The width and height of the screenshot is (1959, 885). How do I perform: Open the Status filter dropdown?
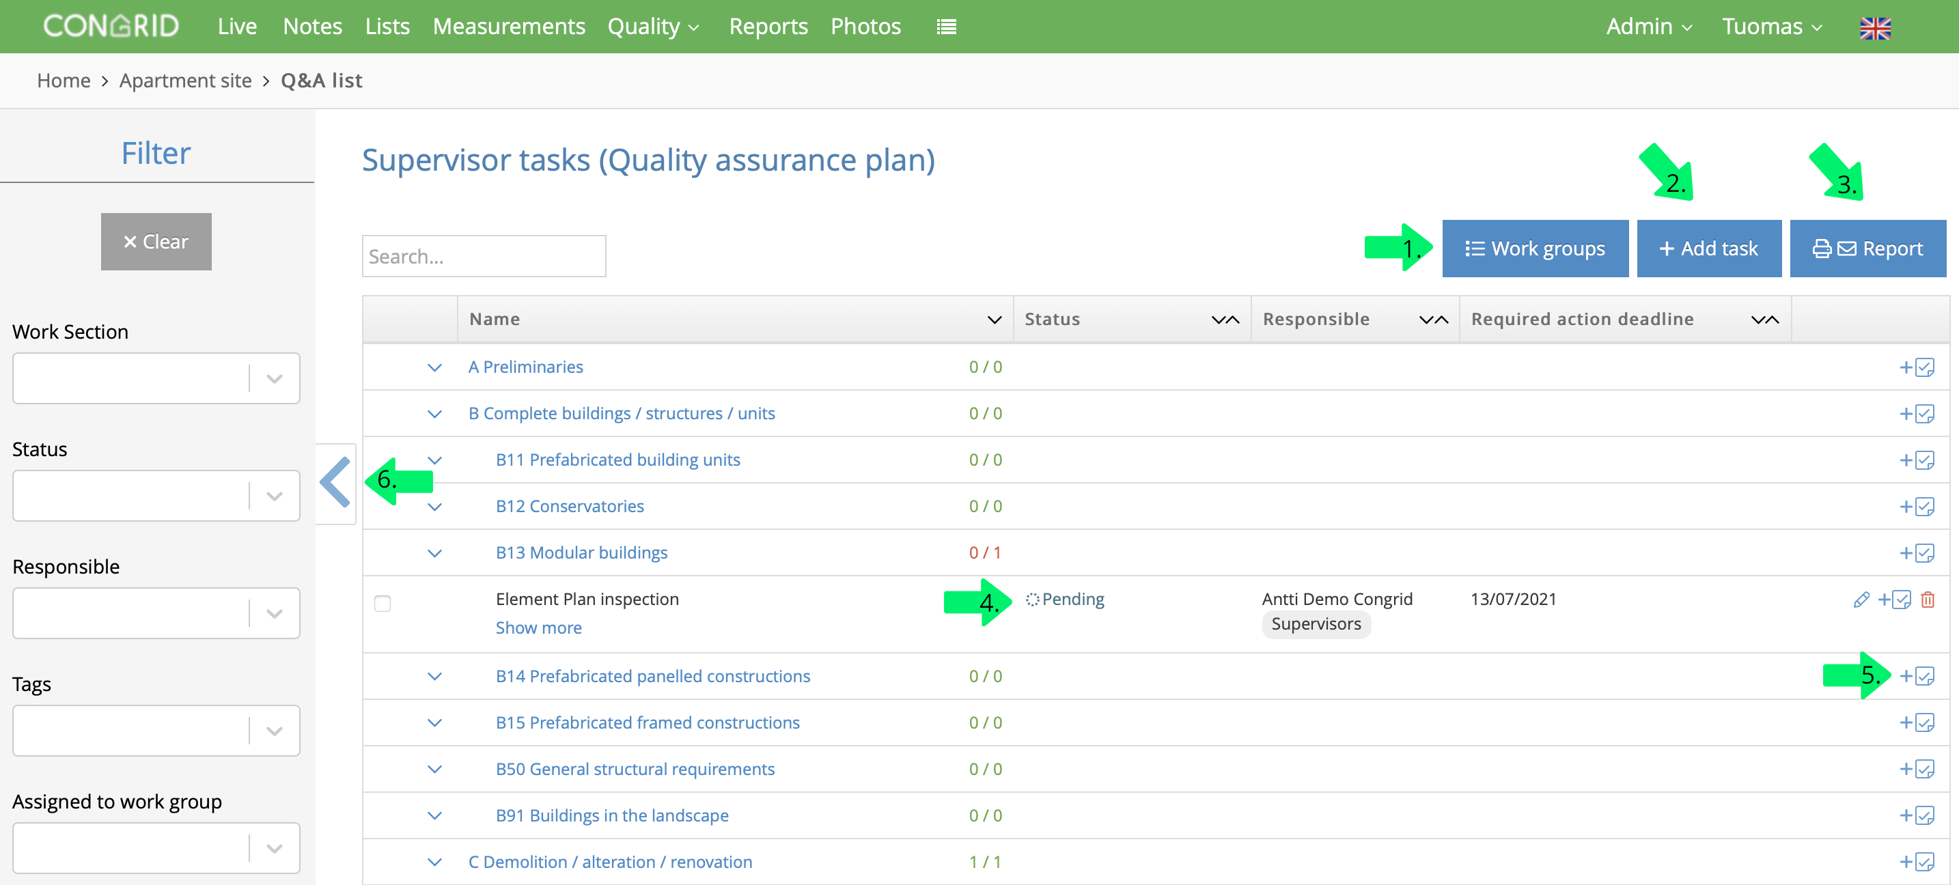pyautogui.click(x=156, y=496)
